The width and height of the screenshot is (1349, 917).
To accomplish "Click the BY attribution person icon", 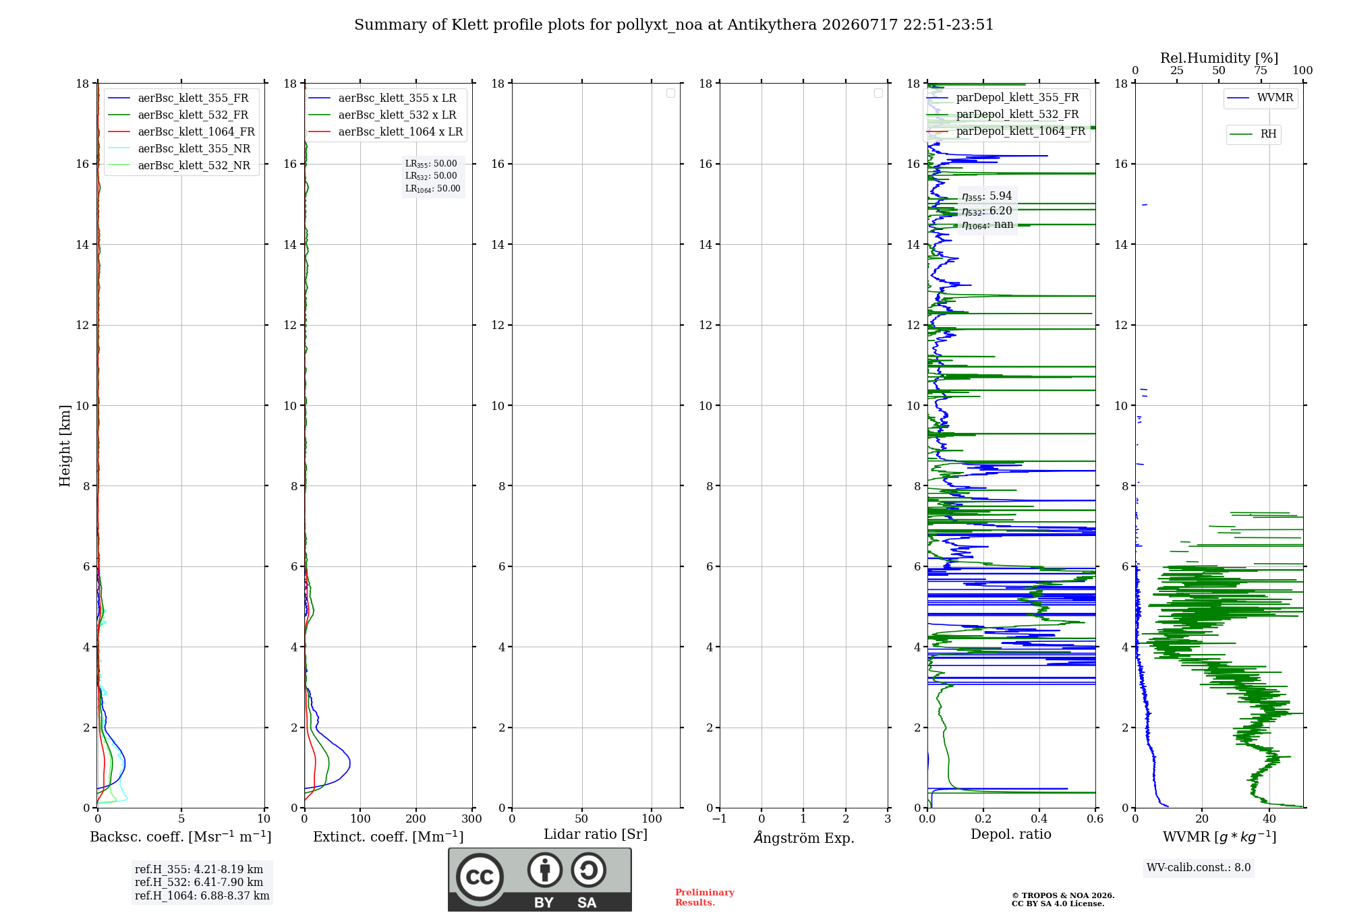I will 545,870.
